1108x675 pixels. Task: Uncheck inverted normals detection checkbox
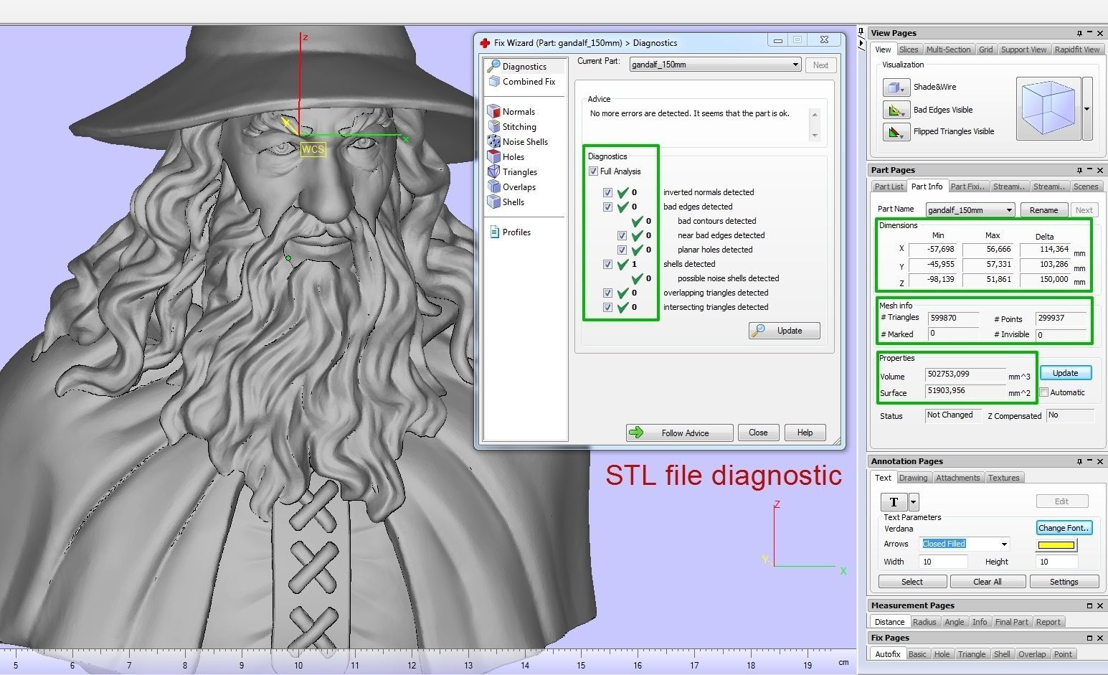(x=607, y=192)
